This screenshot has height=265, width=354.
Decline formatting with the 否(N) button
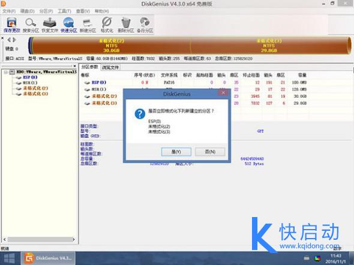210,152
